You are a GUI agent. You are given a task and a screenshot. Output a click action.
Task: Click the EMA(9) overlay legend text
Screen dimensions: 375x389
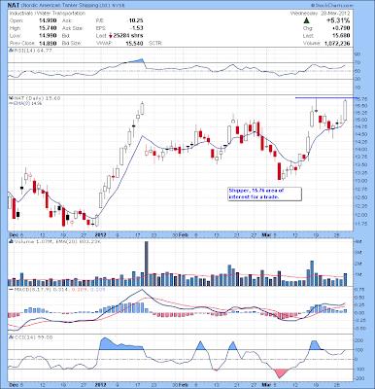(x=28, y=103)
